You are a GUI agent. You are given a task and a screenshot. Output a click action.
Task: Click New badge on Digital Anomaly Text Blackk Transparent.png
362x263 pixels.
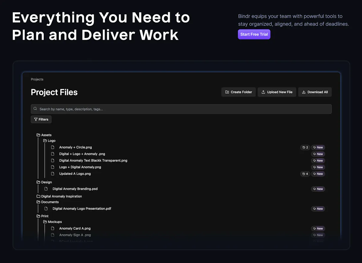coord(318,161)
